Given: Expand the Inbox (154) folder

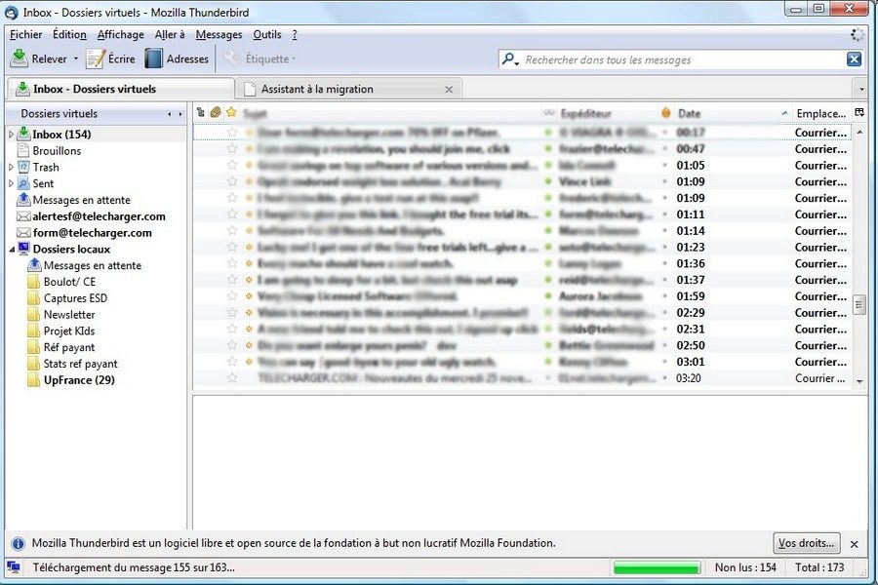Looking at the screenshot, I should pos(12,135).
